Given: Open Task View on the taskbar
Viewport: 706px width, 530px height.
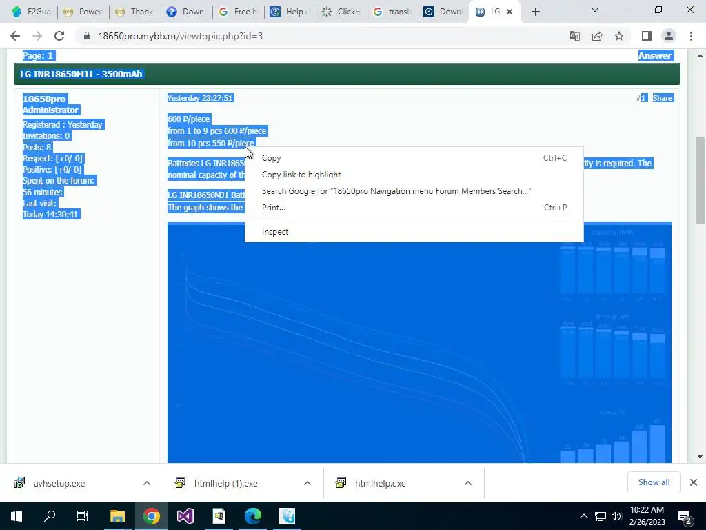Looking at the screenshot, I should [83, 516].
